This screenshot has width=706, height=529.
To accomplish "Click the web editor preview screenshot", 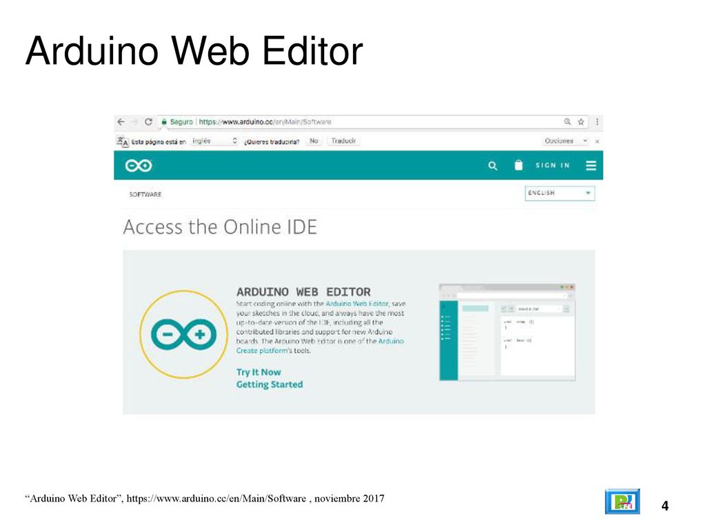I will pos(507,333).
